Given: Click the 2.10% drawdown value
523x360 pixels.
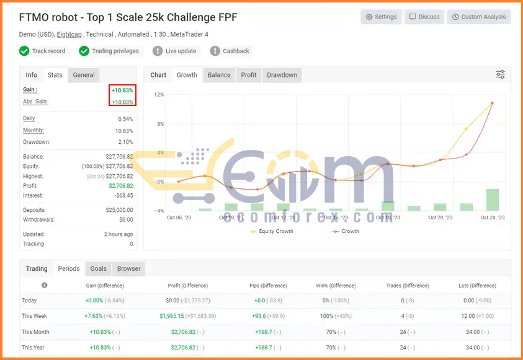Looking at the screenshot, I should [x=125, y=142].
